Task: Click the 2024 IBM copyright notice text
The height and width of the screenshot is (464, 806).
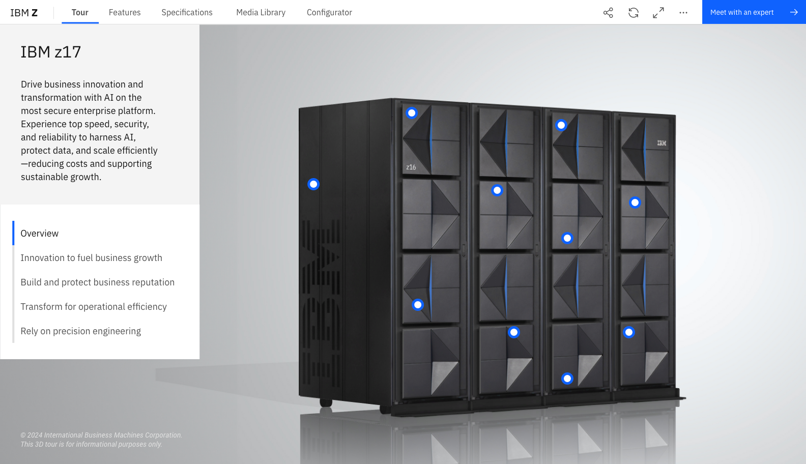Action: (101, 440)
